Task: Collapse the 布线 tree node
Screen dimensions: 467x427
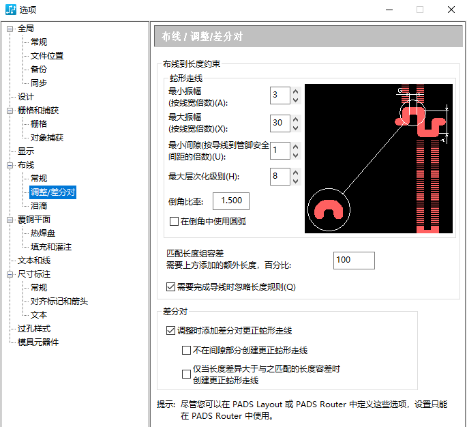Action: tap(10, 165)
